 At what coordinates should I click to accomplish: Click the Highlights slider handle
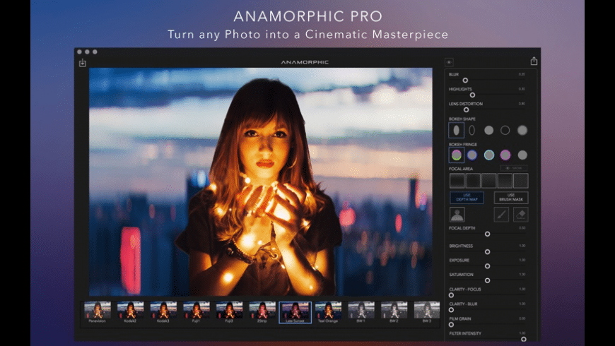pos(473,95)
